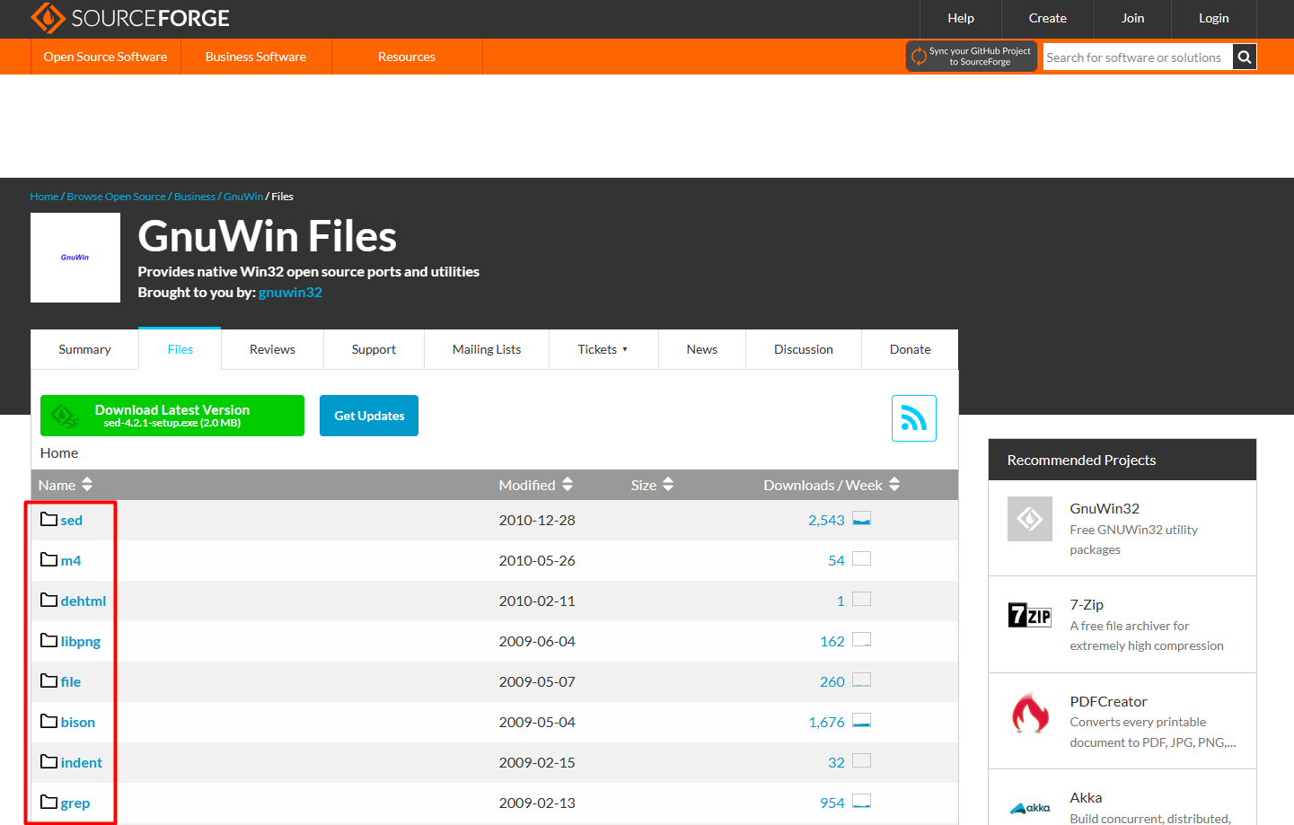Click the search for software input field
This screenshot has width=1294, height=825.
[1138, 57]
